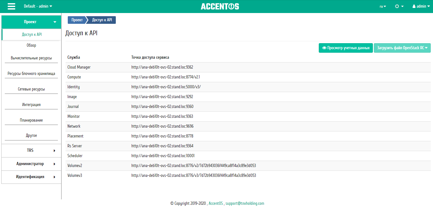
Task: Click the Проект breadcrumb
Action: (77, 20)
